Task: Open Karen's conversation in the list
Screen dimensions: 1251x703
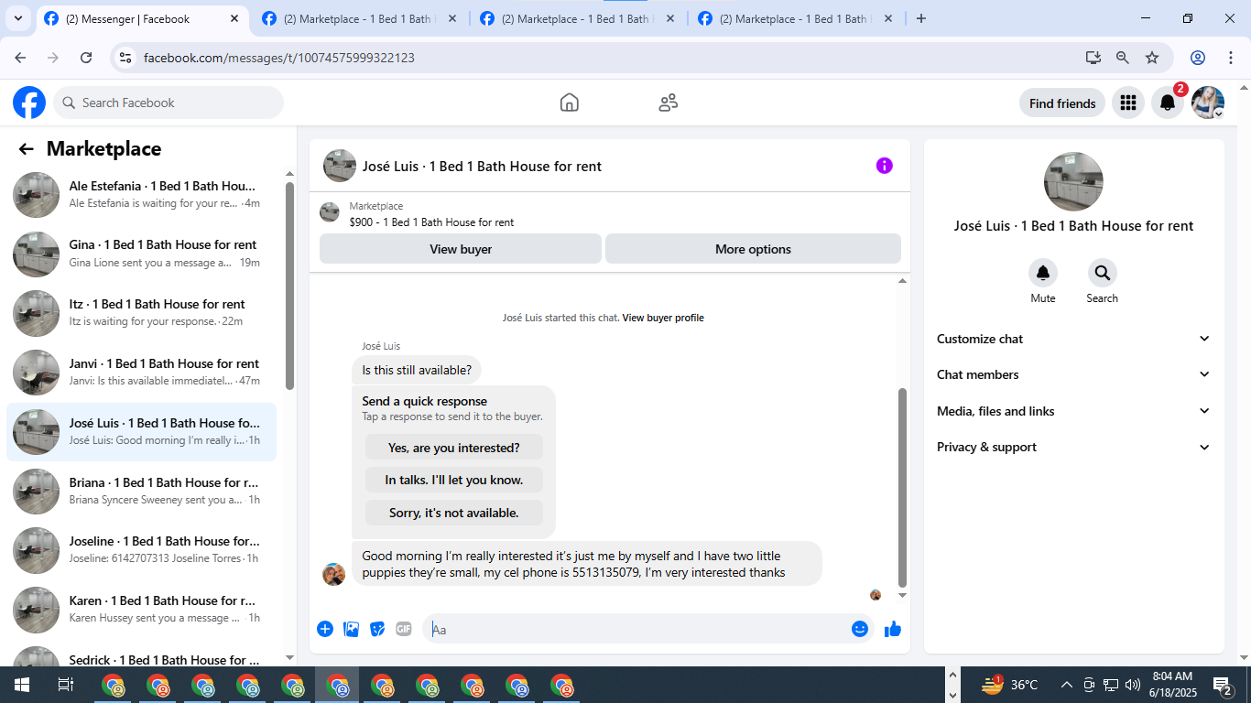Action: (141, 610)
